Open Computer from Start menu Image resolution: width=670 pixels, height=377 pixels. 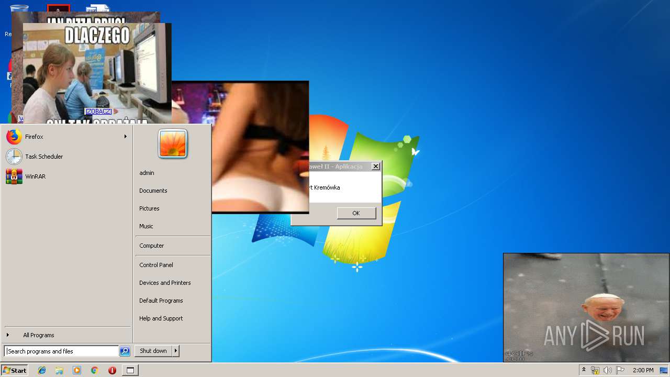point(151,246)
